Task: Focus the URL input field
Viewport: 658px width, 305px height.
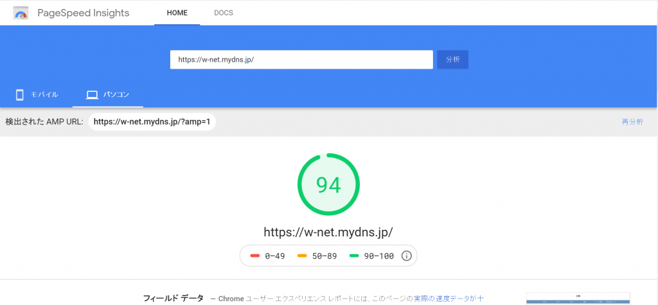Action: click(x=301, y=60)
